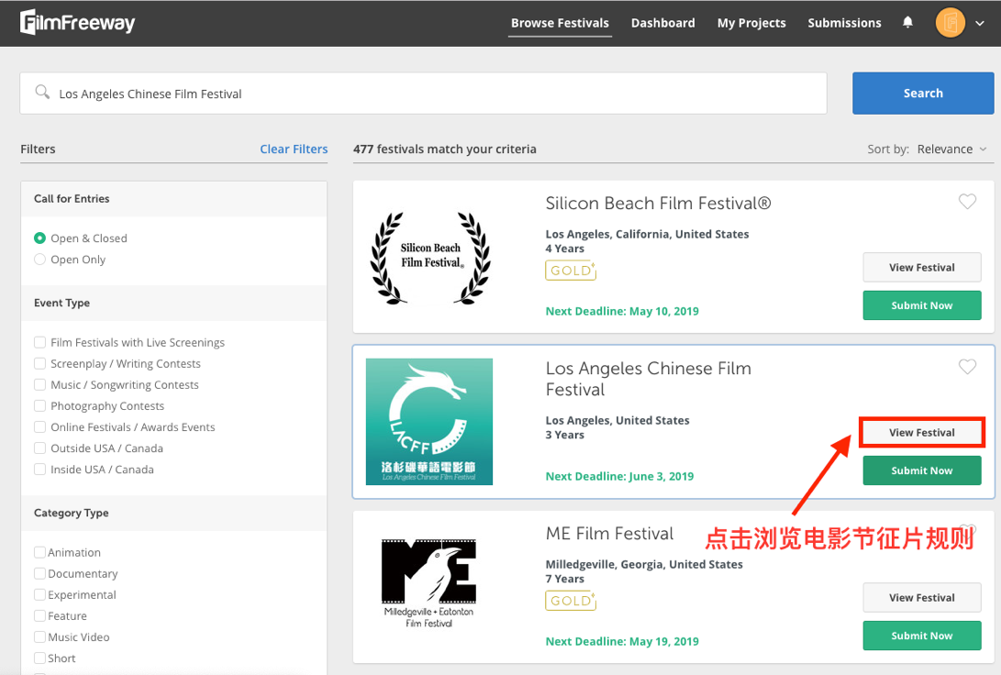
Task: Open the ME Film Festival logo thumbnail
Action: (x=429, y=583)
